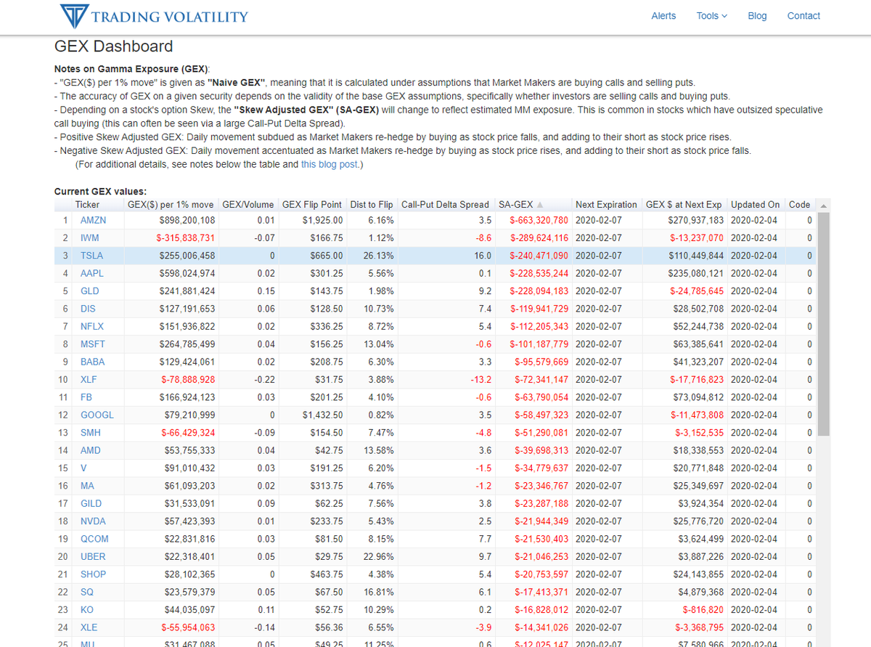Viewport: 871px width, 647px height.
Task: Open the UBER ticker link
Action: tap(93, 556)
